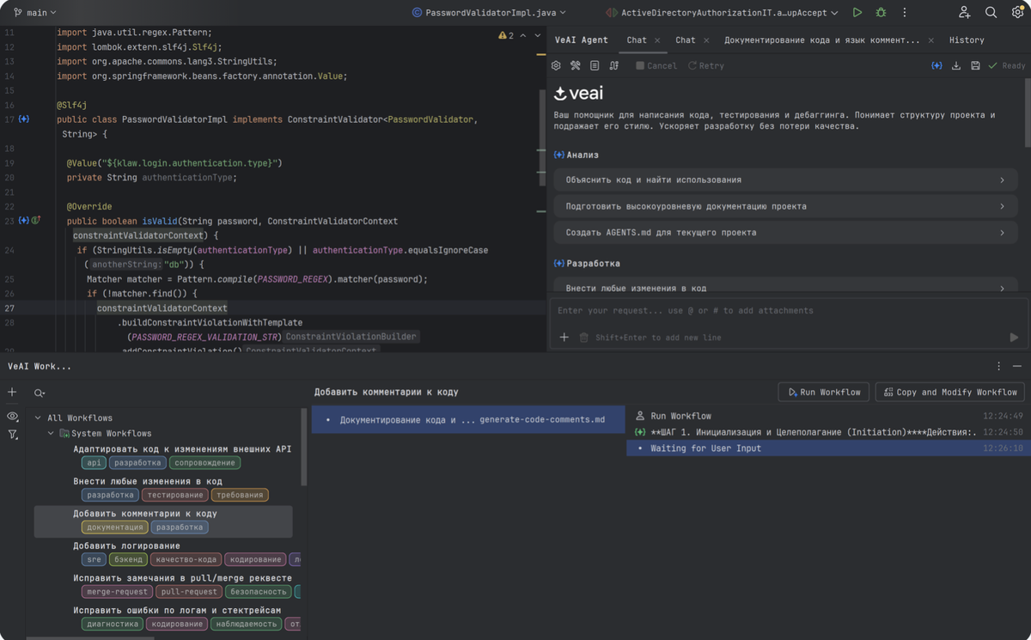
Task: Click the save disk icon in the agent toolbar
Action: click(x=975, y=65)
